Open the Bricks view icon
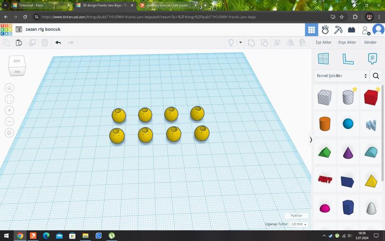The width and height of the screenshot is (385, 241). [x=351, y=30]
